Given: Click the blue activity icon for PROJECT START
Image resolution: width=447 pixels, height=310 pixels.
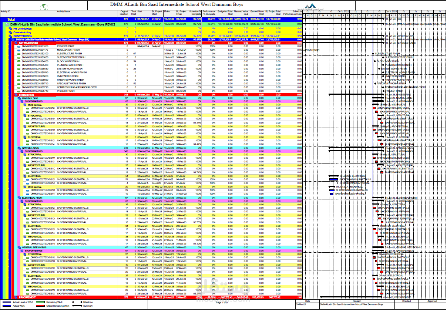Looking at the screenshot, I should pos(19,46).
